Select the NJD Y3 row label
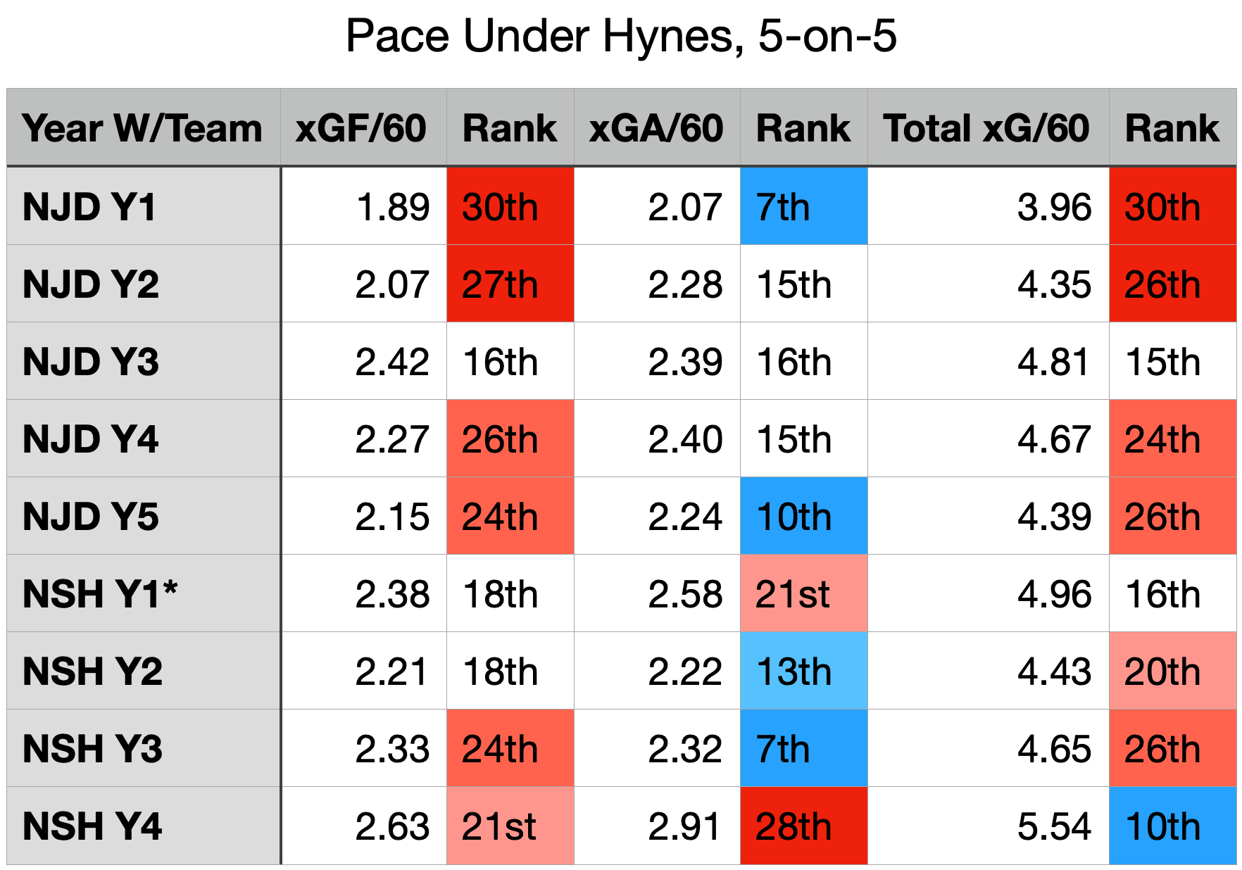This screenshot has width=1242, height=870. click(91, 362)
